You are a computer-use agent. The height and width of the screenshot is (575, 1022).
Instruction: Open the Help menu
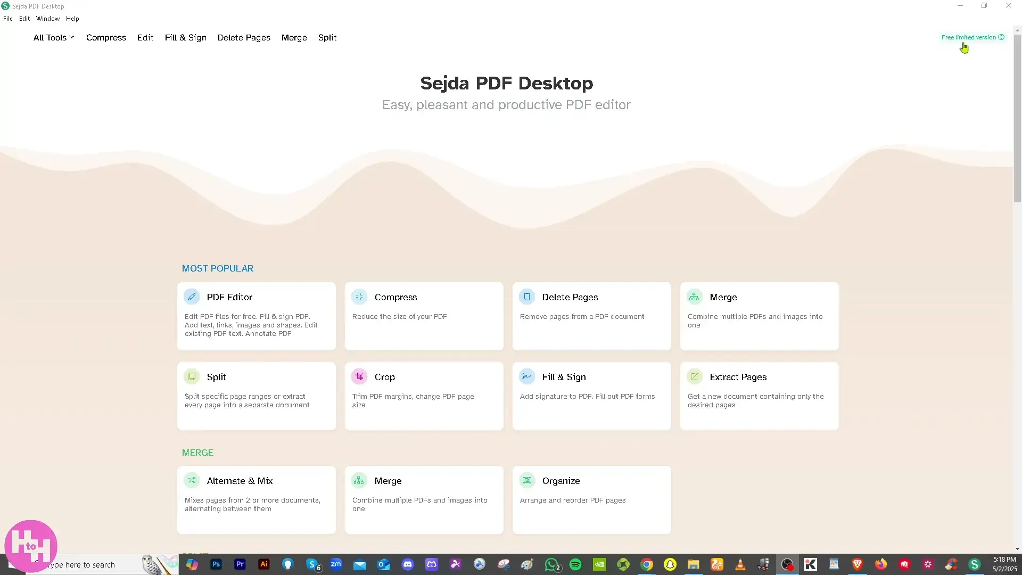click(72, 18)
